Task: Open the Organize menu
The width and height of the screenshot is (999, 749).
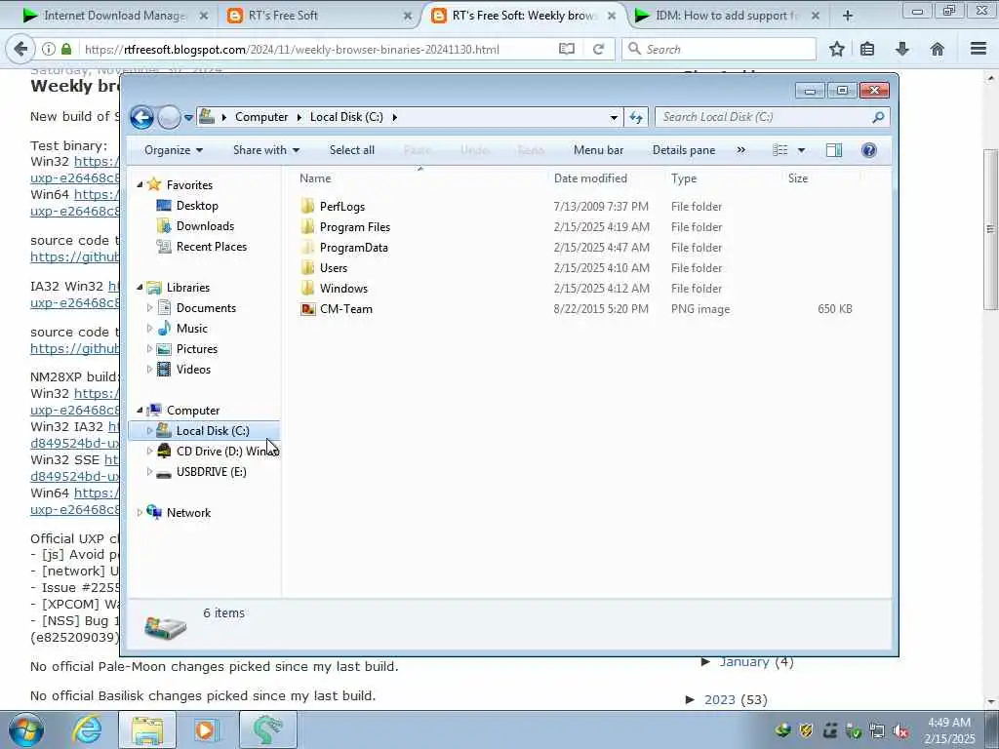Action: click(174, 150)
